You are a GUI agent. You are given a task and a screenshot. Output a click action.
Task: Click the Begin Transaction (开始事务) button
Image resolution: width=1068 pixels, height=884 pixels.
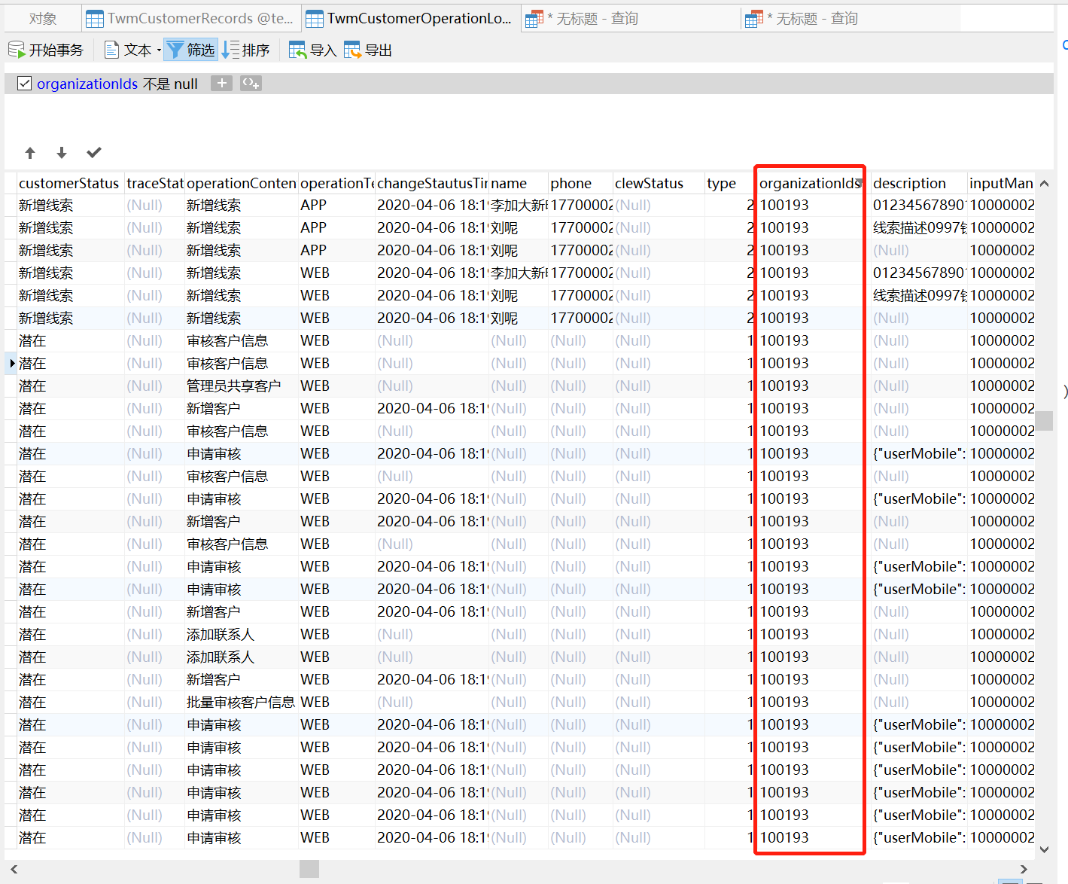(x=46, y=50)
